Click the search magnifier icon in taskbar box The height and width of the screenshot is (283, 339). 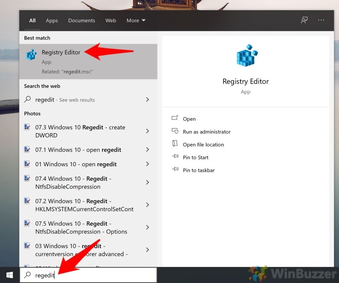(27, 275)
